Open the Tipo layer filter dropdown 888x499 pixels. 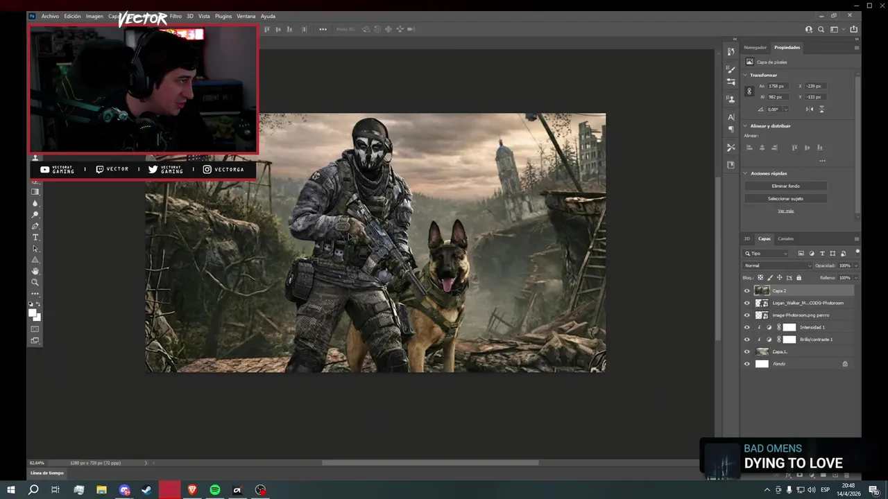765,254
